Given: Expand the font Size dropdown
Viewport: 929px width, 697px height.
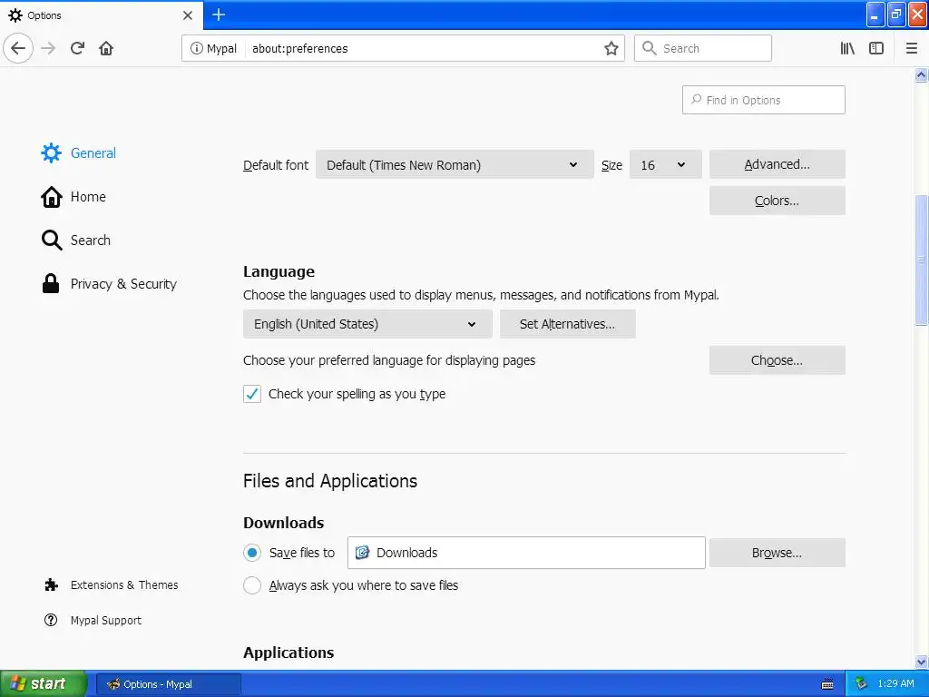Looking at the screenshot, I should click(664, 165).
